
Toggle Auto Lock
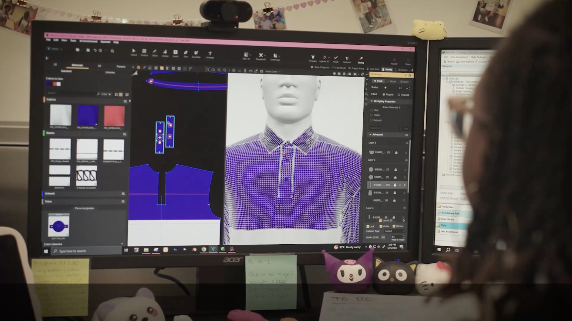[373, 69]
